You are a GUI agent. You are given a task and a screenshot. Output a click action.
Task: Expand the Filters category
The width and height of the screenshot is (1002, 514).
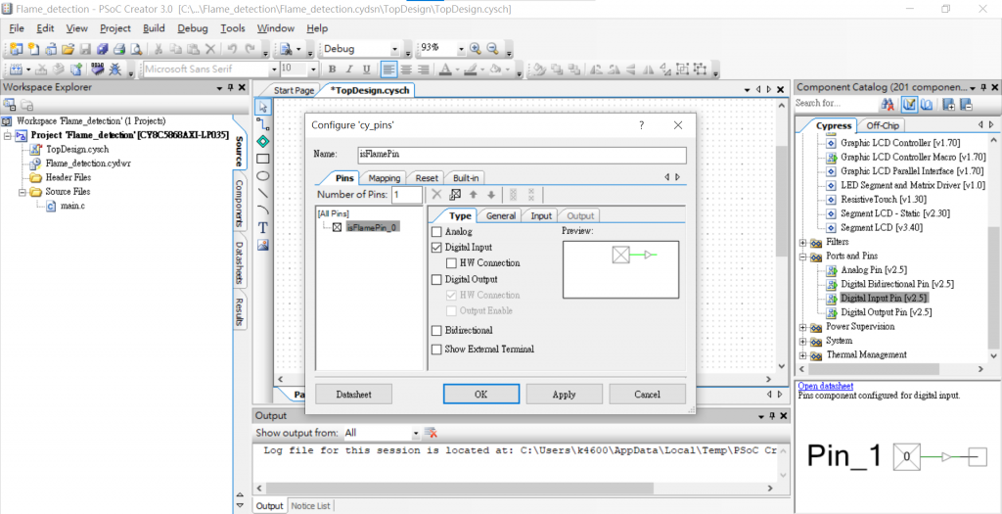click(x=802, y=242)
